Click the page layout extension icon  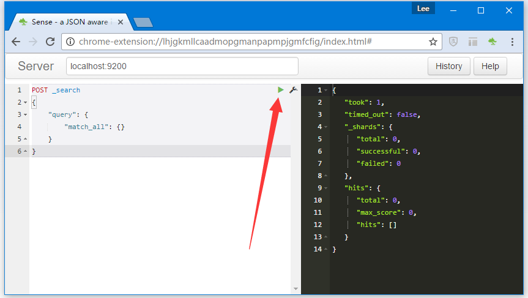pos(472,42)
